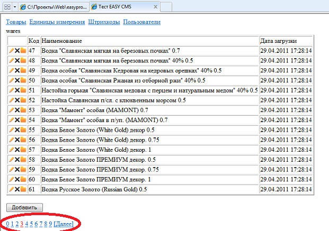Image resolution: width=329 pixels, height=231 pixels.
Task: Click the date cell in row 47
Action: (x=286, y=50)
